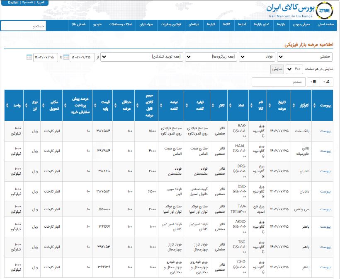The width and height of the screenshot is (340, 279).
Task: Open the املاک ومستغلات menu
Action: pyautogui.click(x=121, y=24)
